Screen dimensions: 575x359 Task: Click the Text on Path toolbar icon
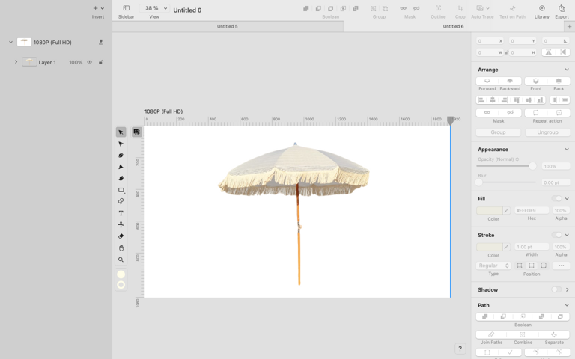coord(512,8)
